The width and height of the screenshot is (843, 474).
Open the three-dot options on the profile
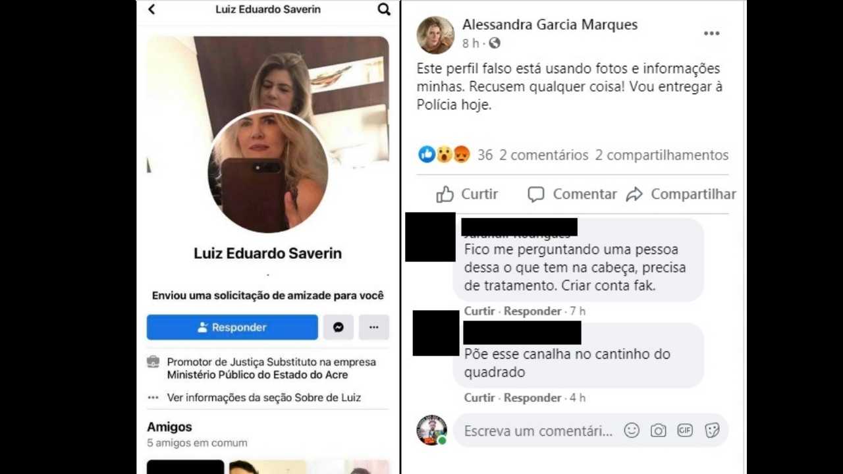(x=373, y=327)
